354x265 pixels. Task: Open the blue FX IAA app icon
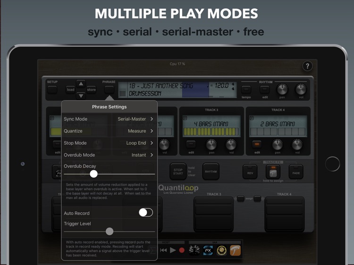[x=208, y=250]
